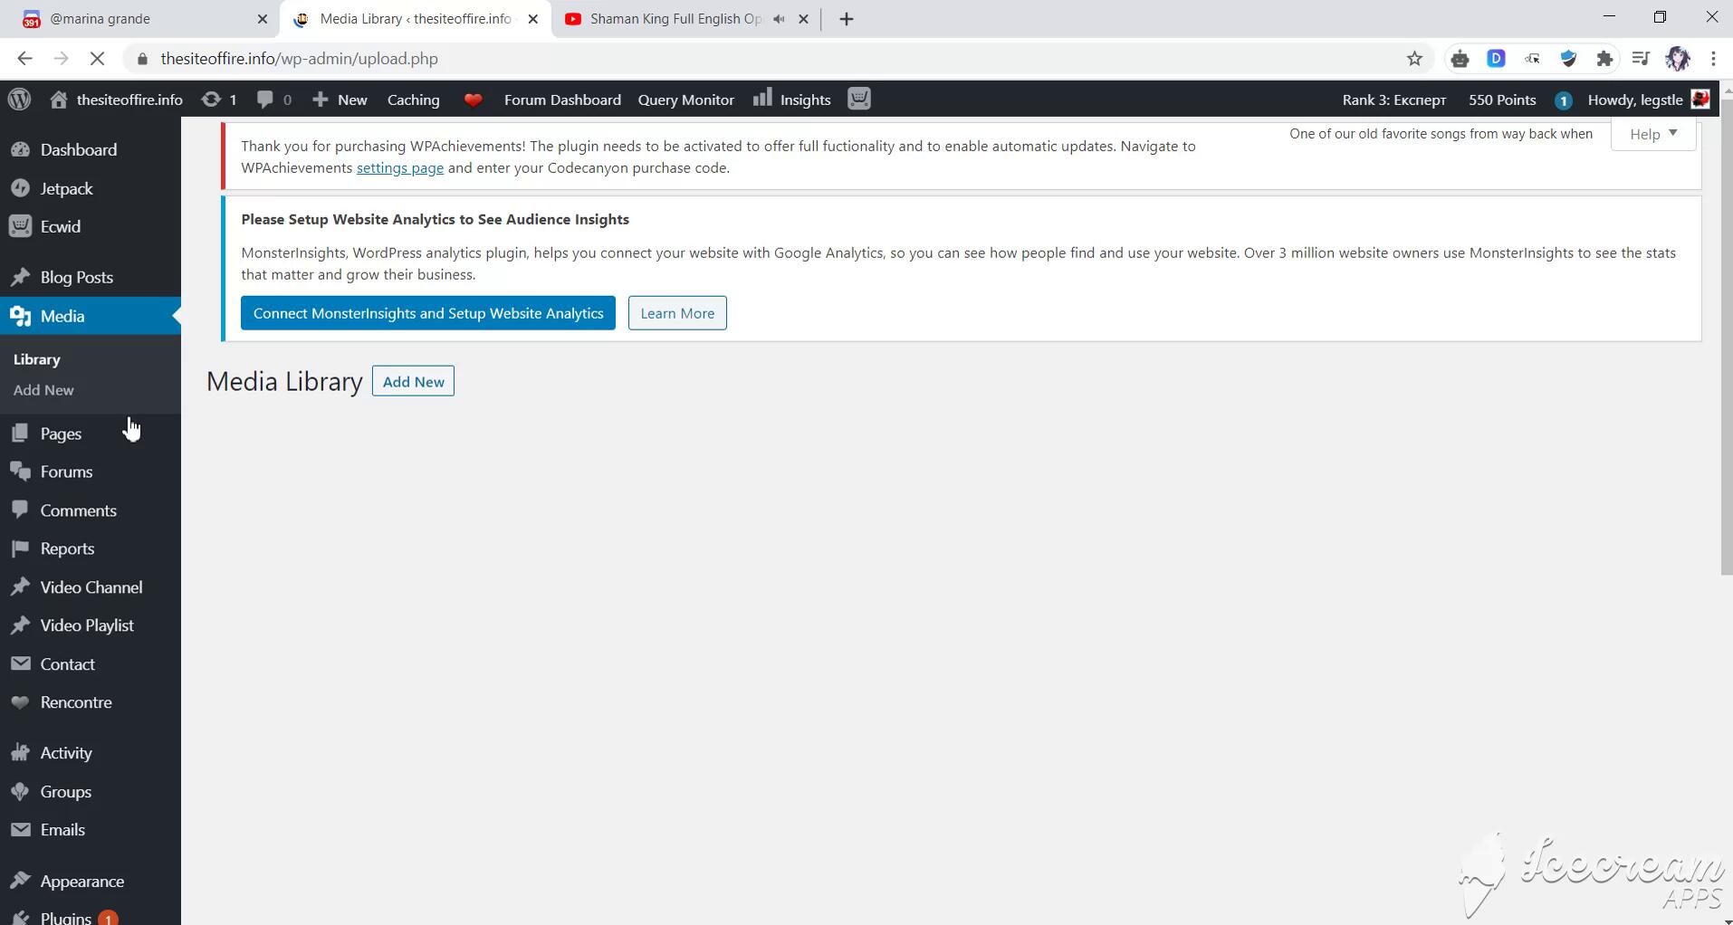Click Connect MonsterInsights and Setup Website Analytics
The height and width of the screenshot is (925, 1733).
(x=428, y=313)
